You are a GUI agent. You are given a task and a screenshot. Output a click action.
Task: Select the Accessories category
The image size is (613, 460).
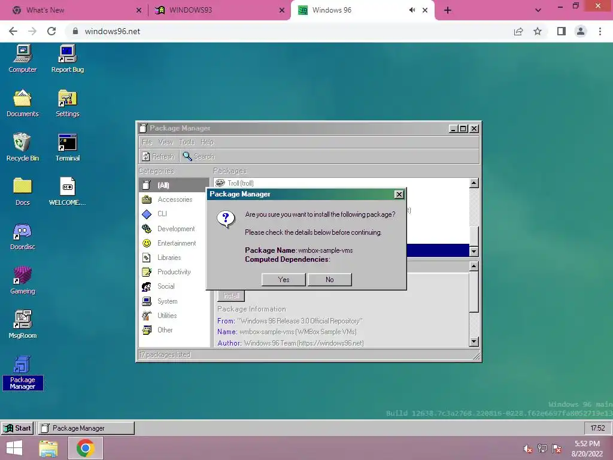pyautogui.click(x=174, y=199)
